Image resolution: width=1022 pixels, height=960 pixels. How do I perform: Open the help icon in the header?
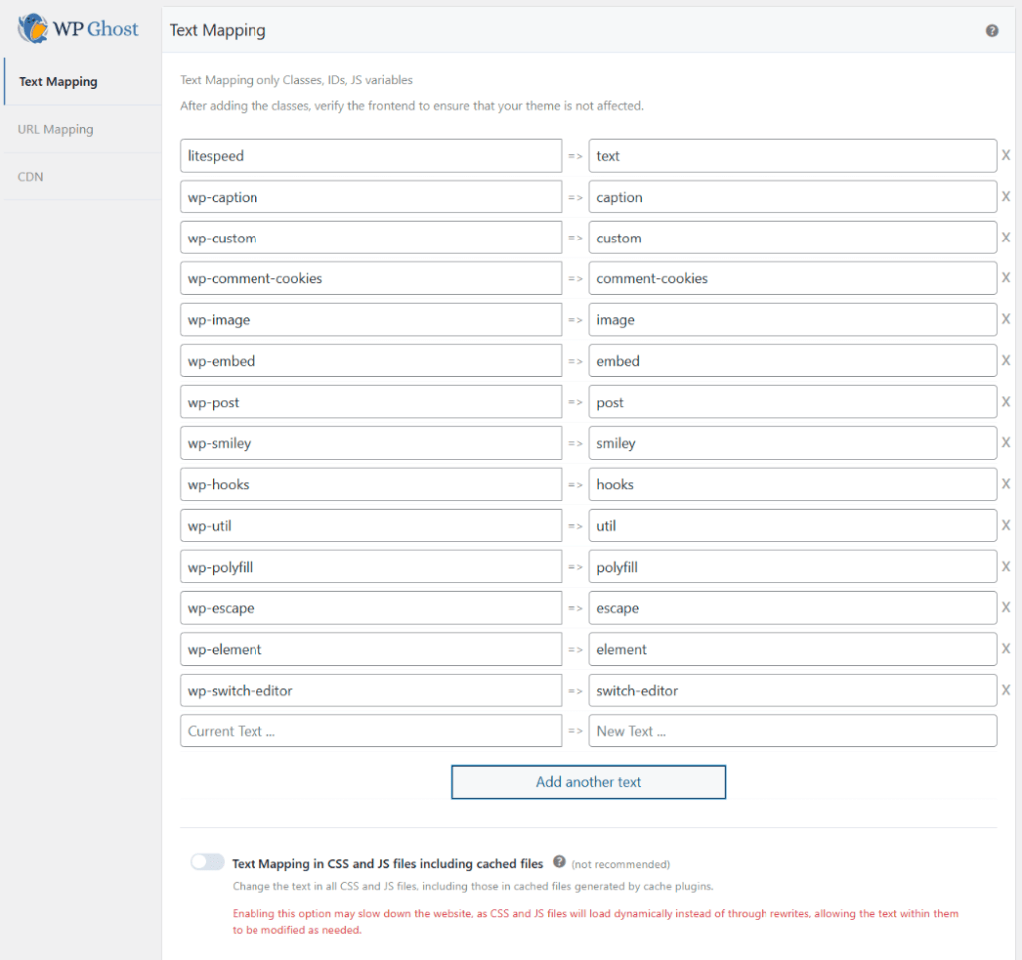click(x=991, y=30)
